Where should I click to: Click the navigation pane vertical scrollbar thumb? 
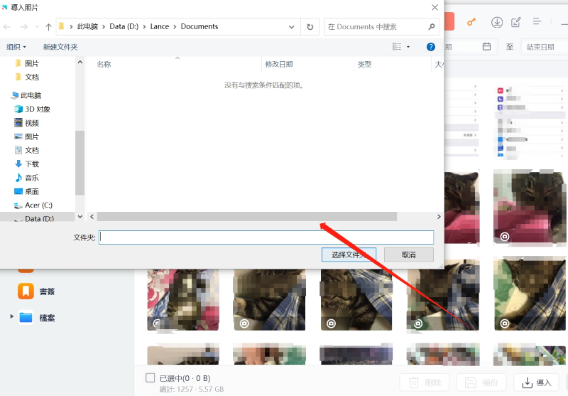[80, 163]
